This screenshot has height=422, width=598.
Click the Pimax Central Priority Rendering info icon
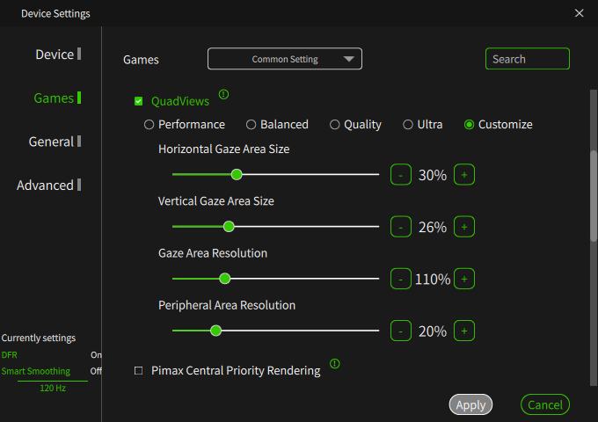pyautogui.click(x=335, y=363)
